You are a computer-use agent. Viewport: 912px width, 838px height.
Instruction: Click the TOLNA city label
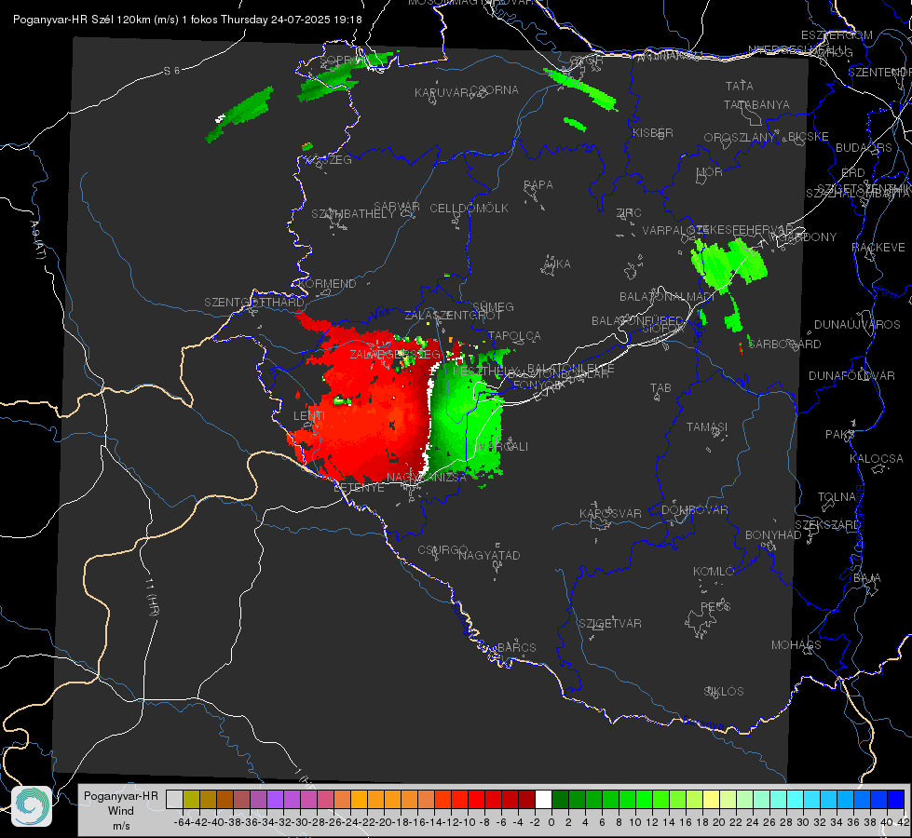pyautogui.click(x=837, y=497)
